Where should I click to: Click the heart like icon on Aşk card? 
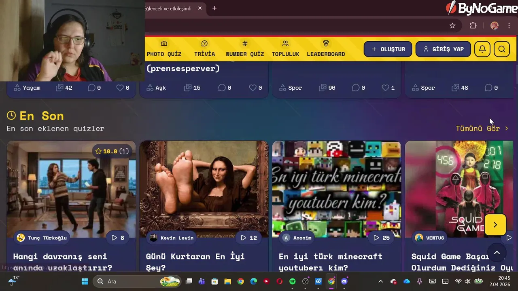click(253, 88)
